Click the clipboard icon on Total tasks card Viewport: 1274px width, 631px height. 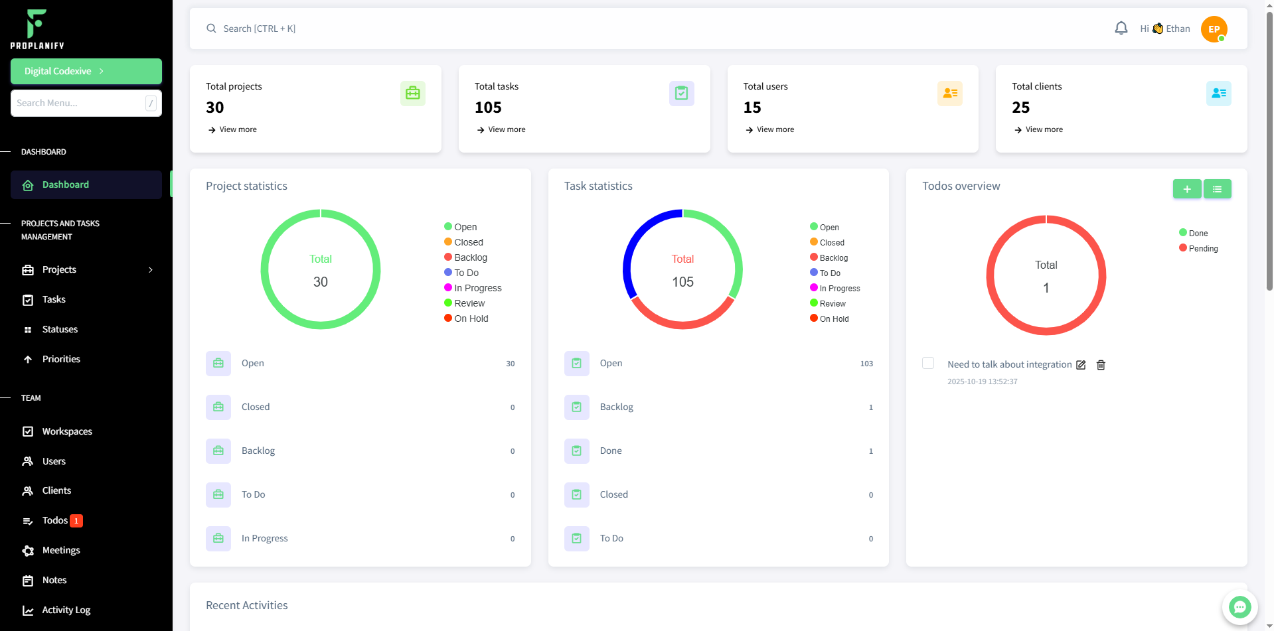point(681,93)
